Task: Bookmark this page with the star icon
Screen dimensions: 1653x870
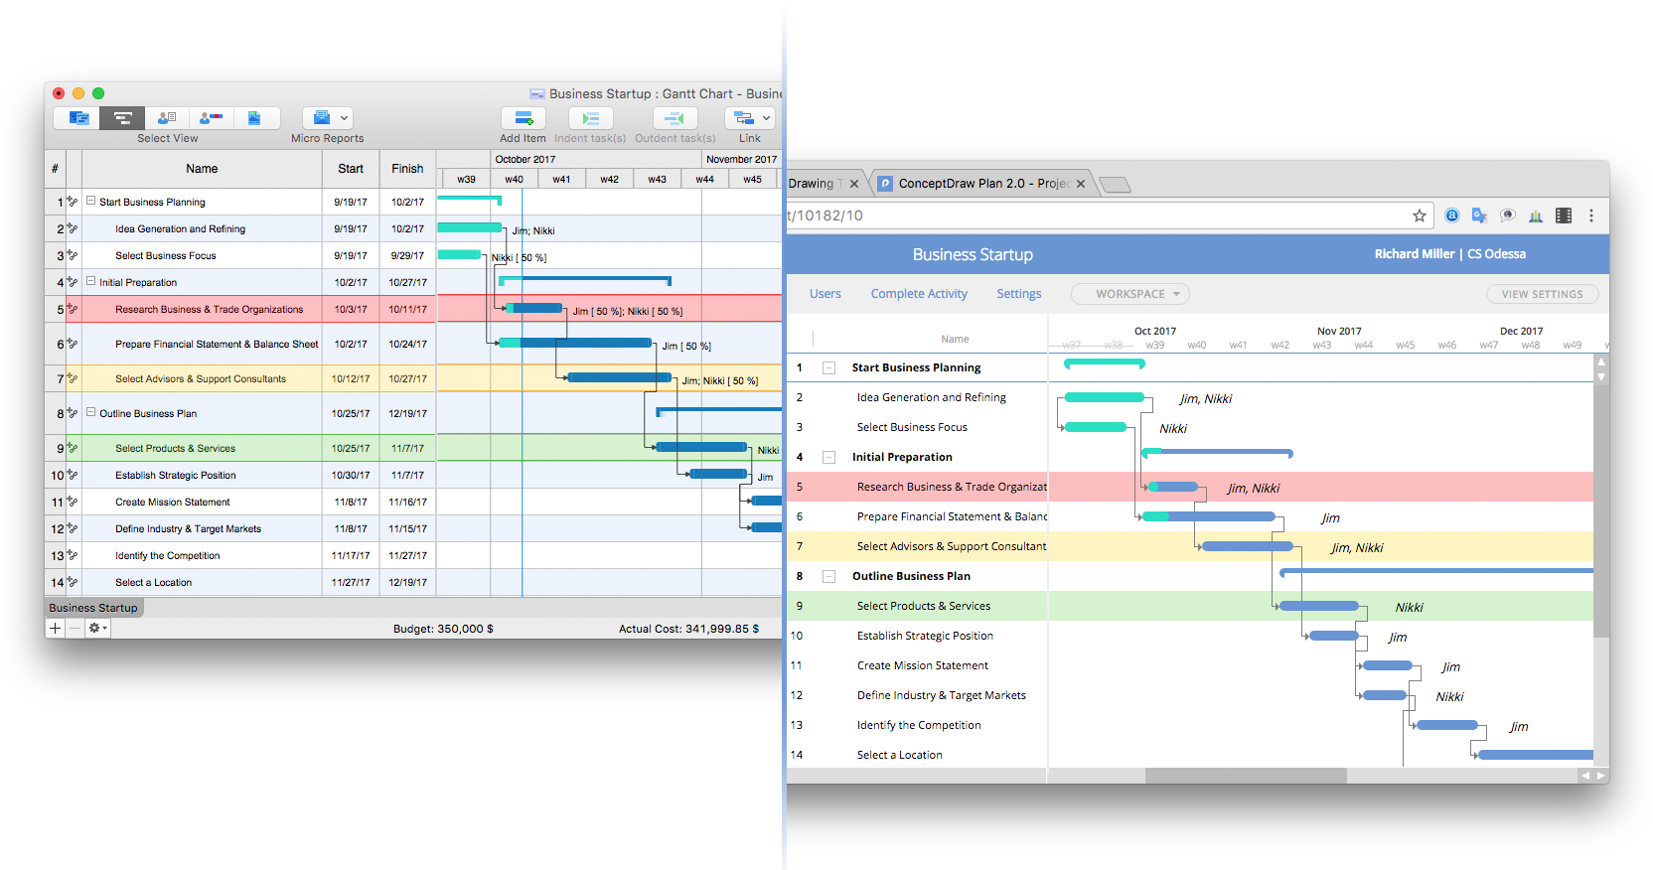Action: 1420,216
